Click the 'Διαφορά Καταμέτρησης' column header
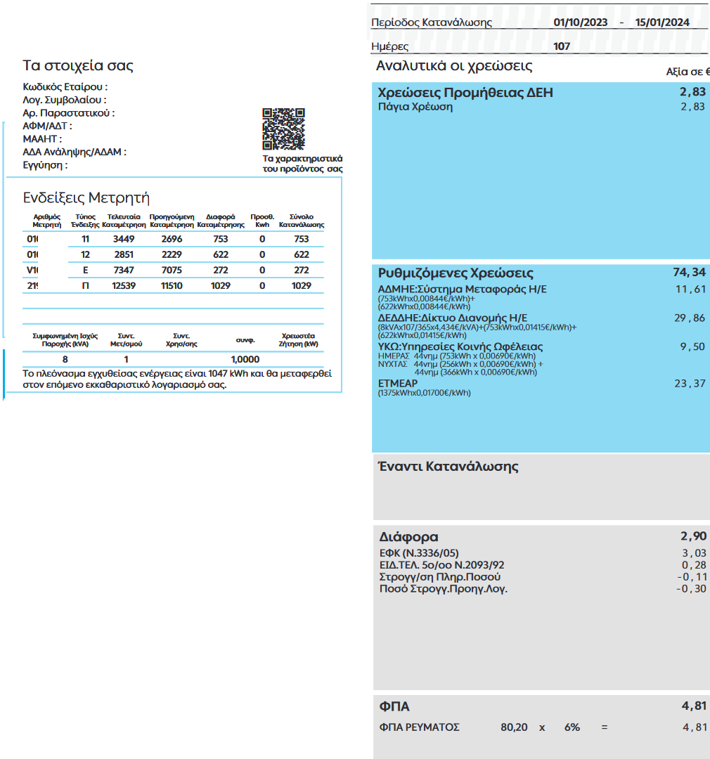 [220, 221]
